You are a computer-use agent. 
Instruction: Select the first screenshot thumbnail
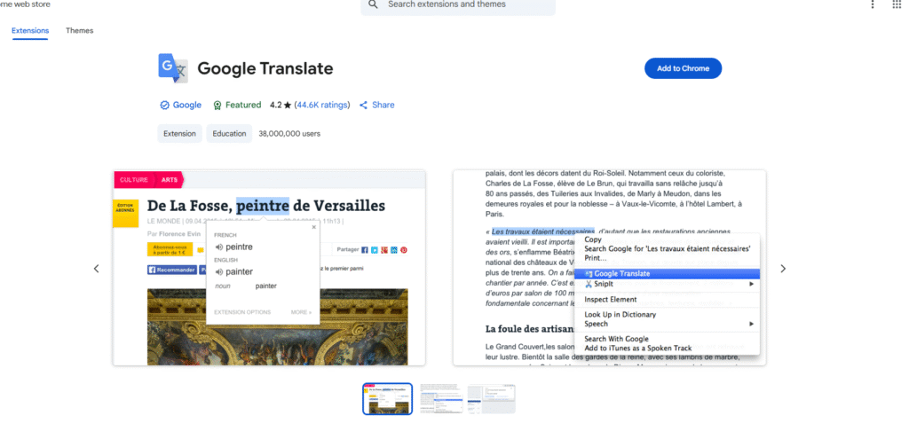387,398
